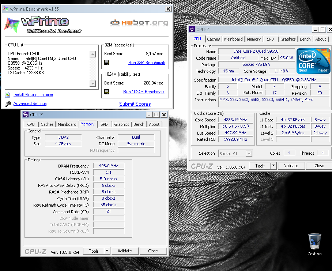Switch to Bench tab in Memory window
This screenshot has width=332, height=271.
[139, 124]
